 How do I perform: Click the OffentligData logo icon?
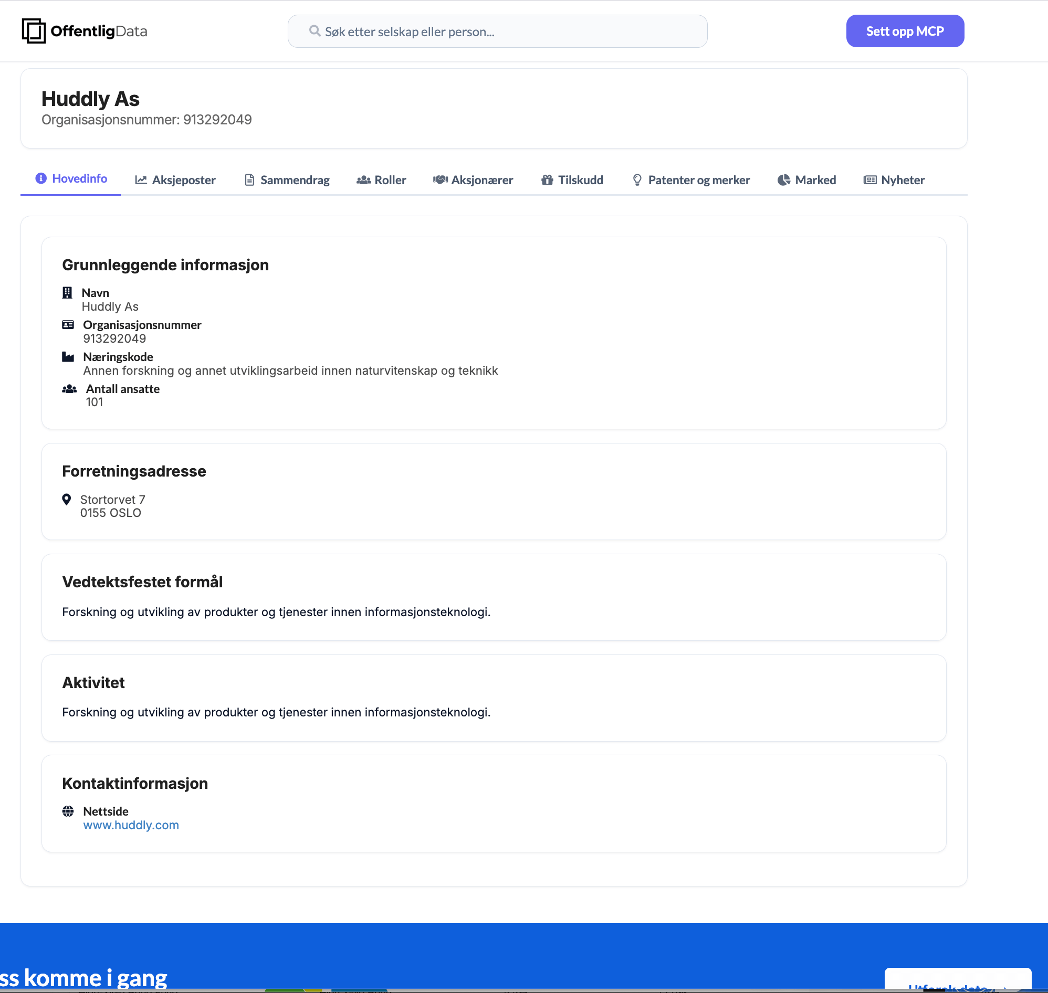[x=33, y=30]
